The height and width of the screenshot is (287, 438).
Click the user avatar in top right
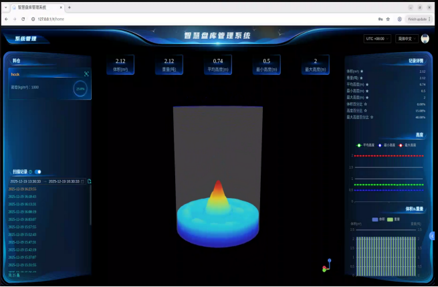(425, 39)
